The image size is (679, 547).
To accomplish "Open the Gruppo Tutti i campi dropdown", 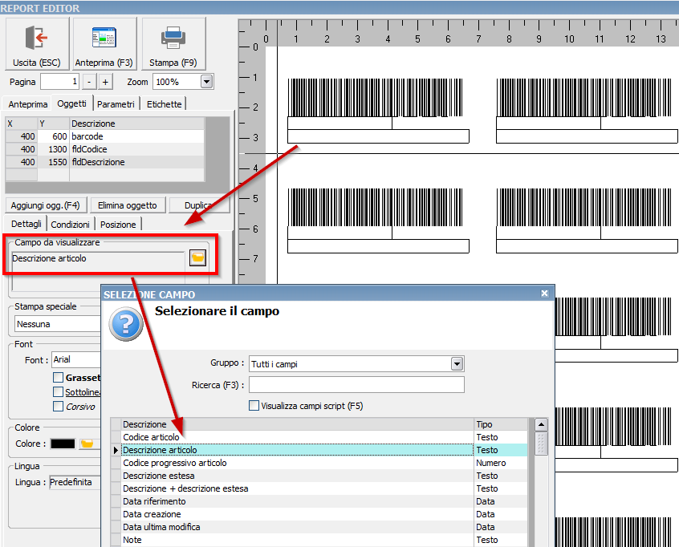I will (x=457, y=363).
